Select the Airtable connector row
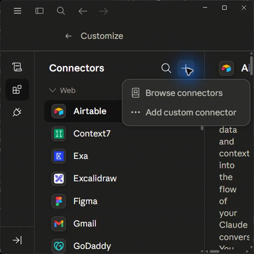The width and height of the screenshot is (254, 254). (83, 111)
